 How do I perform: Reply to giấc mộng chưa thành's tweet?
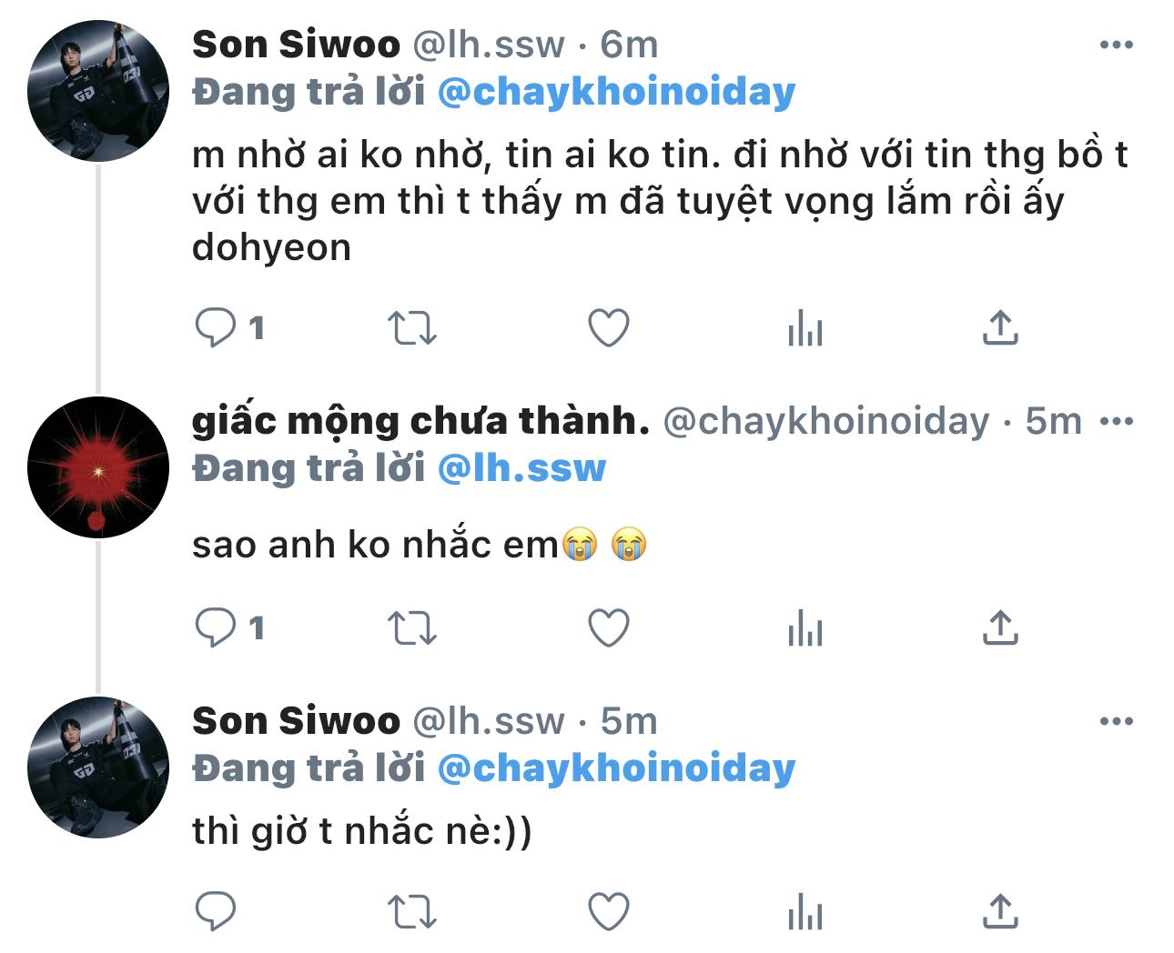tap(217, 627)
